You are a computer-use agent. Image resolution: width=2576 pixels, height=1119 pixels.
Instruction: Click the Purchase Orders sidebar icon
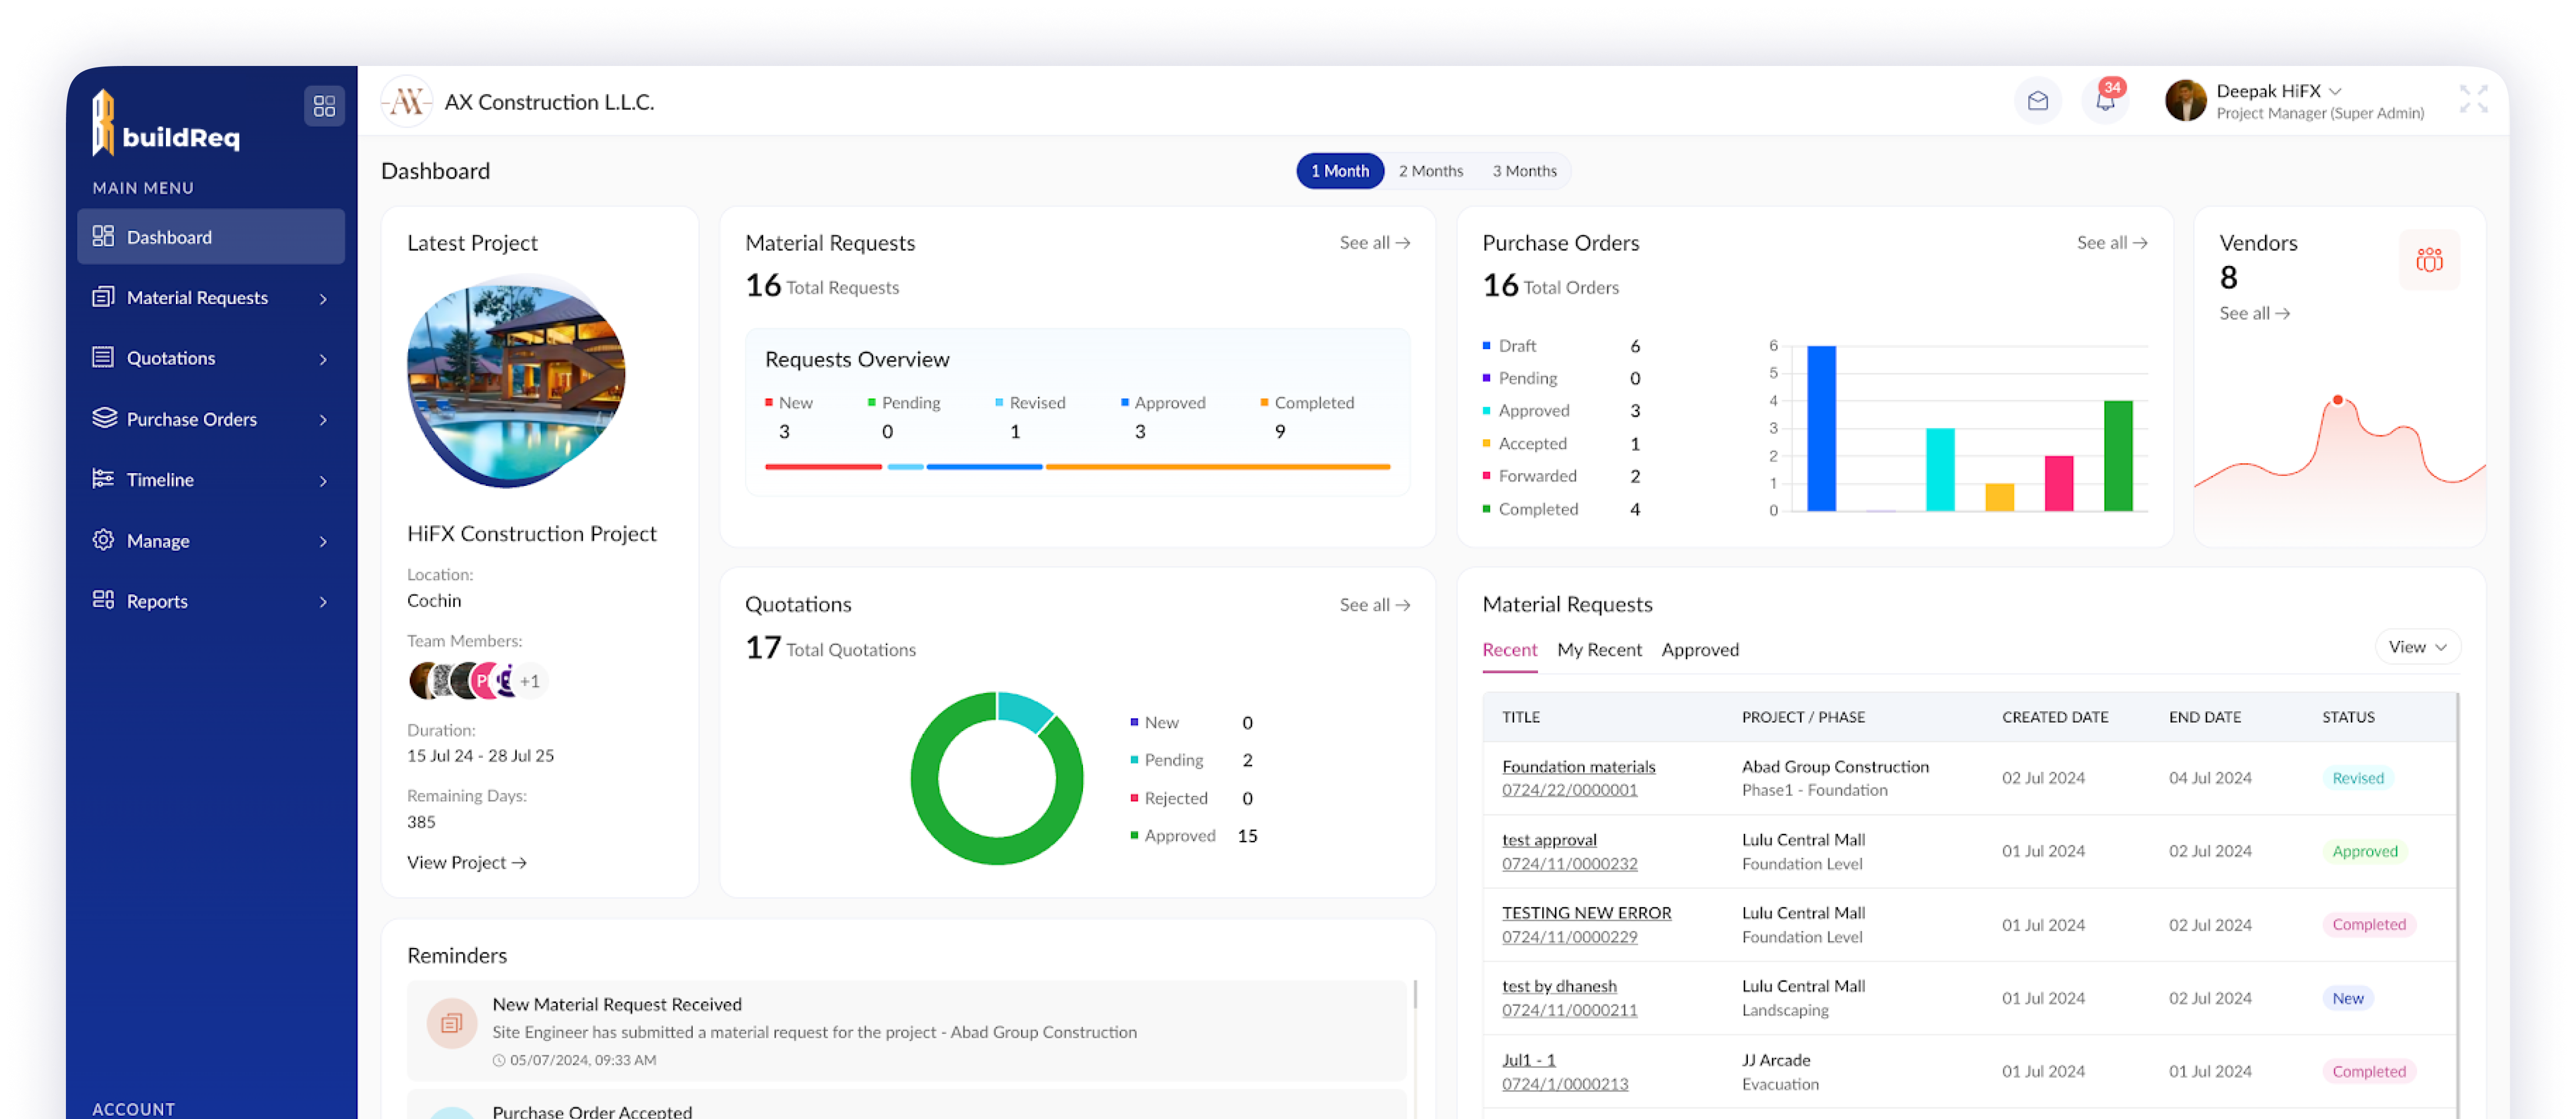(104, 418)
